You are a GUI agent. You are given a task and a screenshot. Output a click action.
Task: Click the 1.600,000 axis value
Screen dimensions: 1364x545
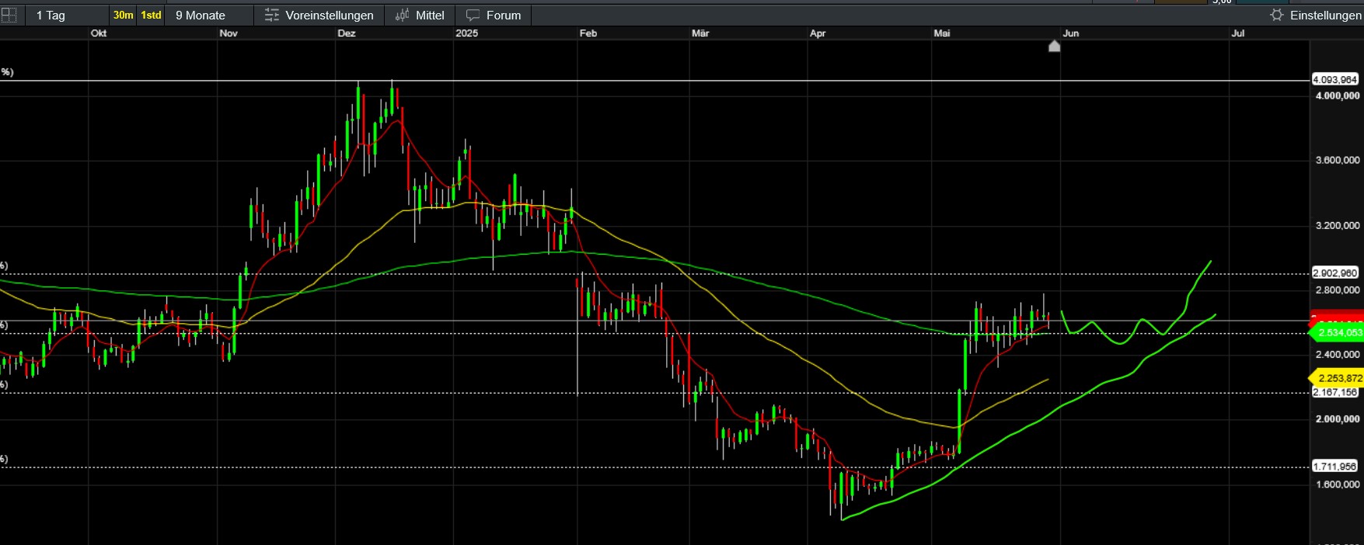tap(1338, 484)
